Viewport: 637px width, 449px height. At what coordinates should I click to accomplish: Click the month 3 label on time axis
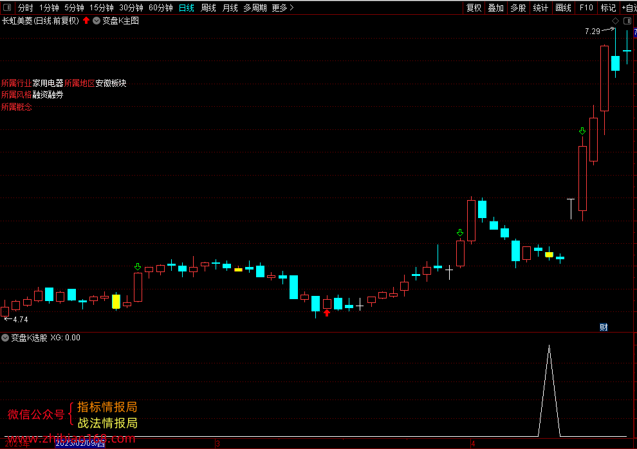[x=217, y=444]
